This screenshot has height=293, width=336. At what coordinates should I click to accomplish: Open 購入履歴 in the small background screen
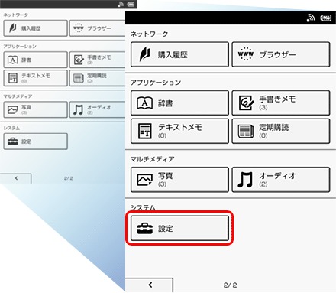35,28
